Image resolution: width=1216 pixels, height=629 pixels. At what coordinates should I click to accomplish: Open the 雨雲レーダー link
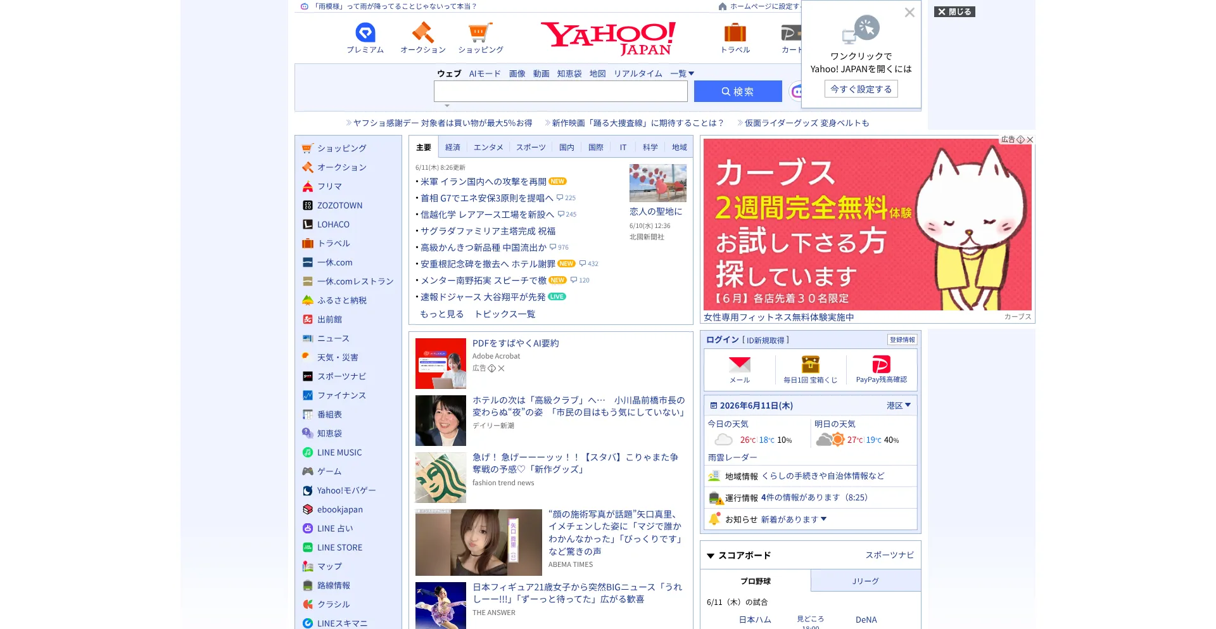733,457
